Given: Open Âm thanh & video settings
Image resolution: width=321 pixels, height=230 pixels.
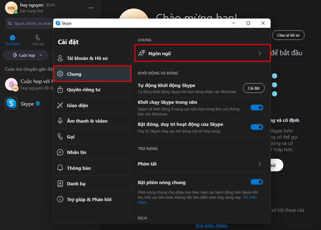Looking at the screenshot, I should (x=92, y=121).
